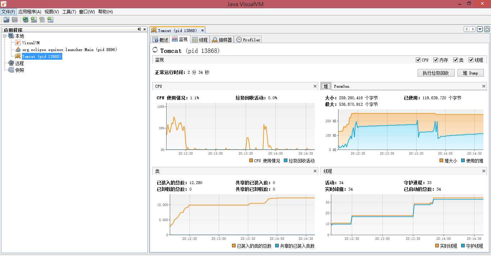Open the 窗口(W) menu
This screenshot has width=491, height=256.
point(87,12)
